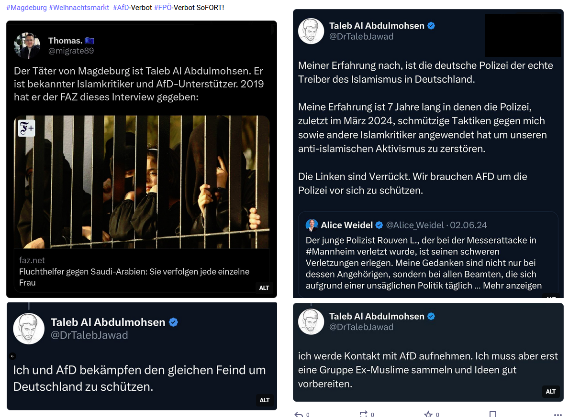569x417 pixels.
Task: Click the small back arrow on the bottom-left image
Action: pos(13,356)
